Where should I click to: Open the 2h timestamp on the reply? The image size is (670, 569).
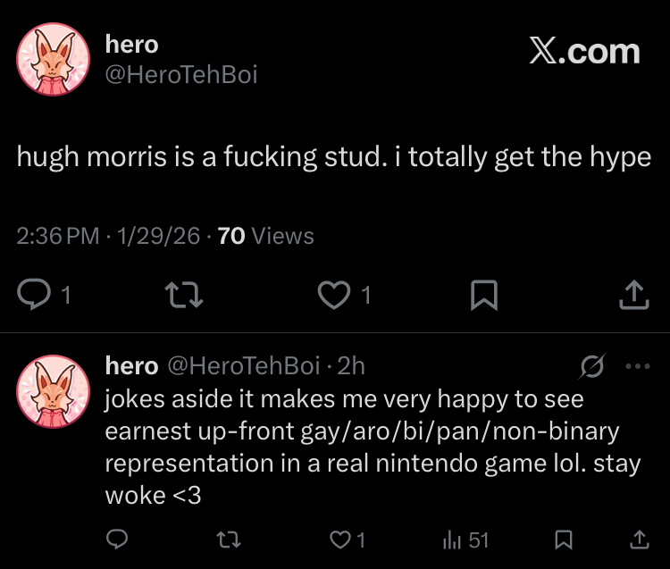point(351,365)
